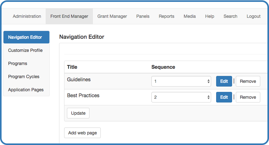The width and height of the screenshot is (269, 145).
Task: Expand the Best Practices sequence dropdown
Action: (181, 97)
